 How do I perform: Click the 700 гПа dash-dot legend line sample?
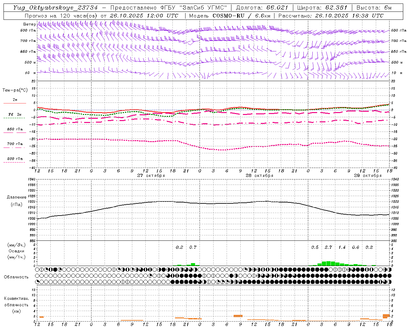tap(14, 148)
